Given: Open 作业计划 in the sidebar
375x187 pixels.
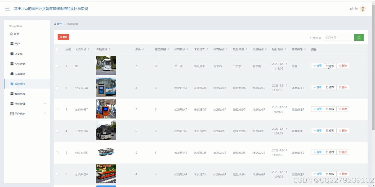Looking at the screenshot, I should [x=27, y=64].
